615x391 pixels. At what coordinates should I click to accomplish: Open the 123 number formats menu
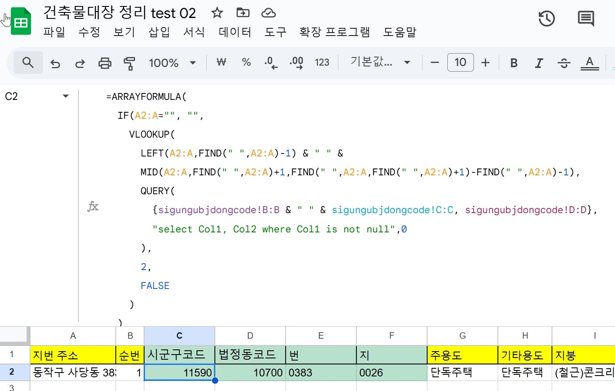322,63
